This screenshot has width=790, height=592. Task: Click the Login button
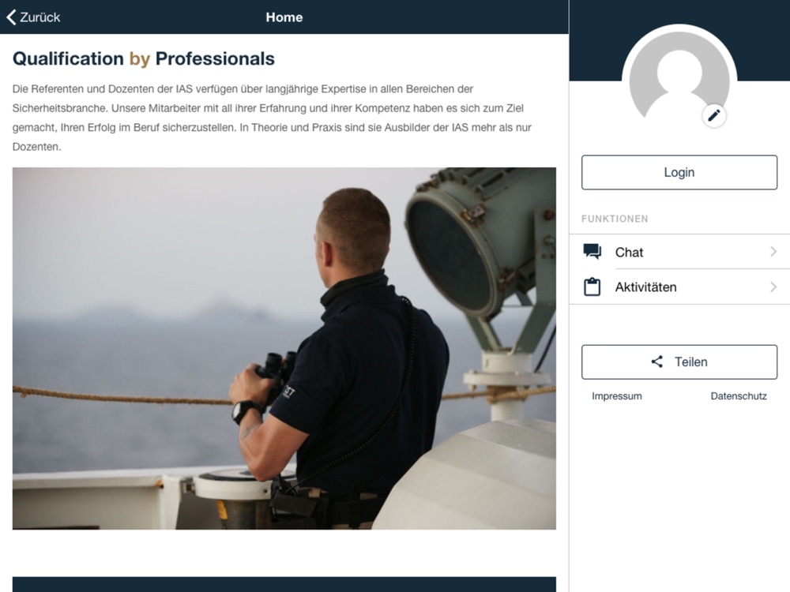[679, 172]
